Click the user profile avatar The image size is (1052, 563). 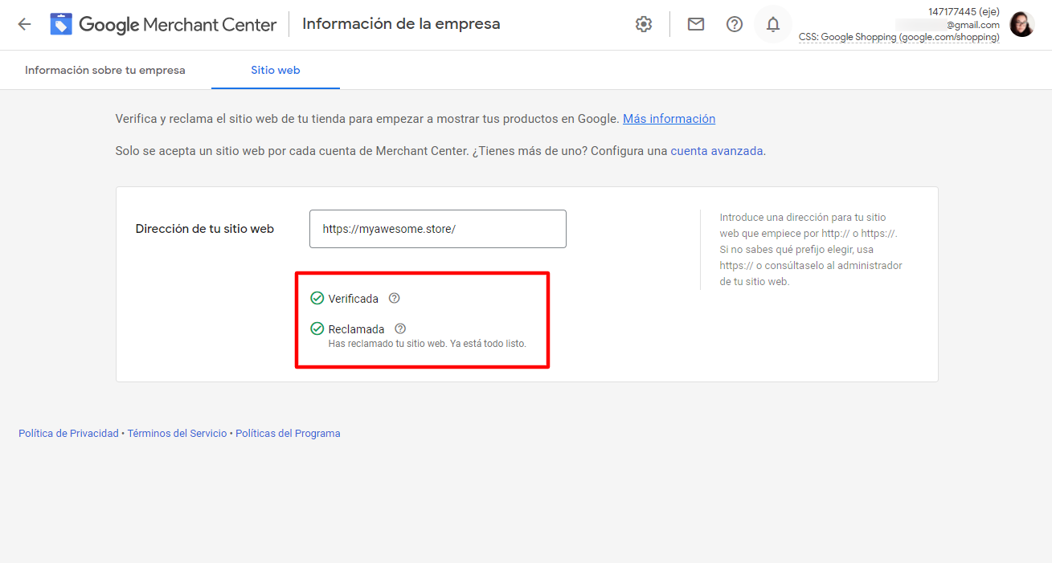1022,24
